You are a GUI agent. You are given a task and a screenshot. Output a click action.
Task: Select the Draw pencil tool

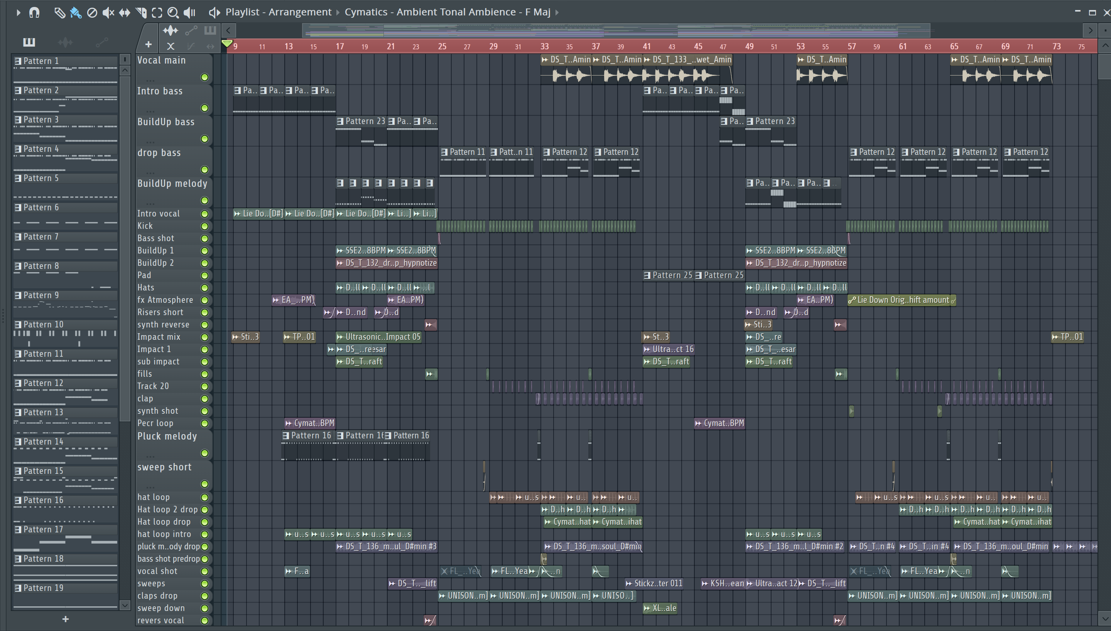pyautogui.click(x=59, y=13)
